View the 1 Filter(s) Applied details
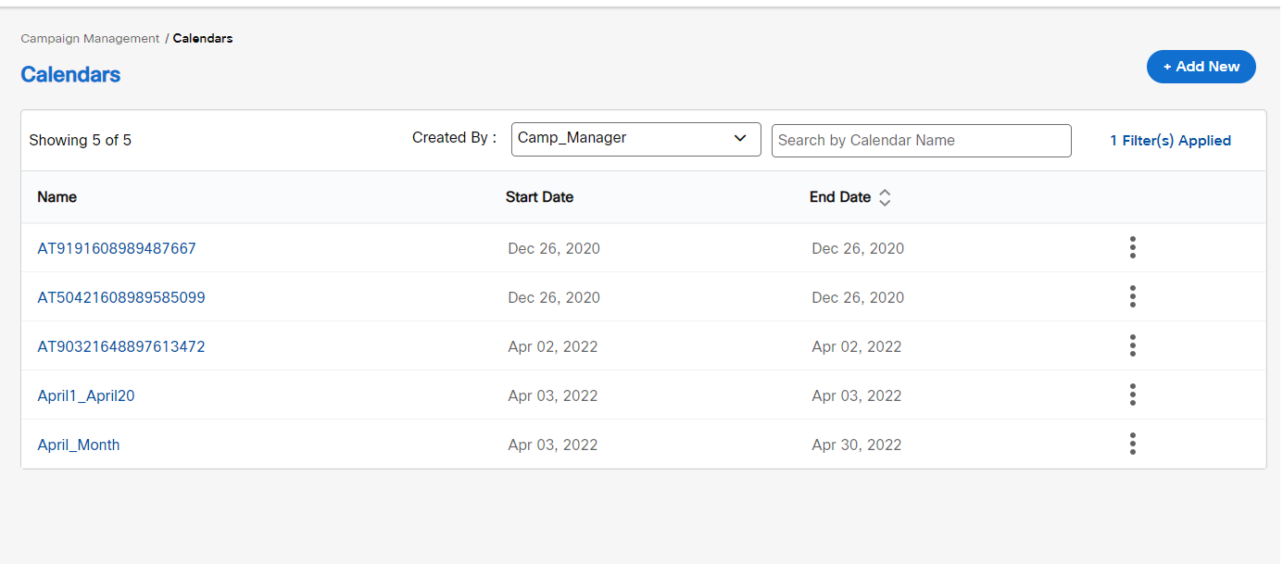Screen dimensions: 1283x564 (1170, 139)
